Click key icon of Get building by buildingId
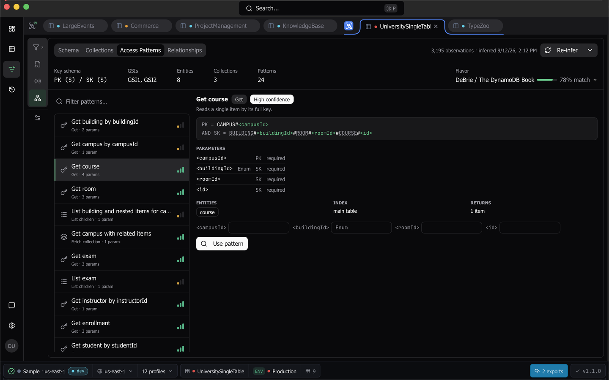Viewport: 609px width, 380px height. click(64, 125)
